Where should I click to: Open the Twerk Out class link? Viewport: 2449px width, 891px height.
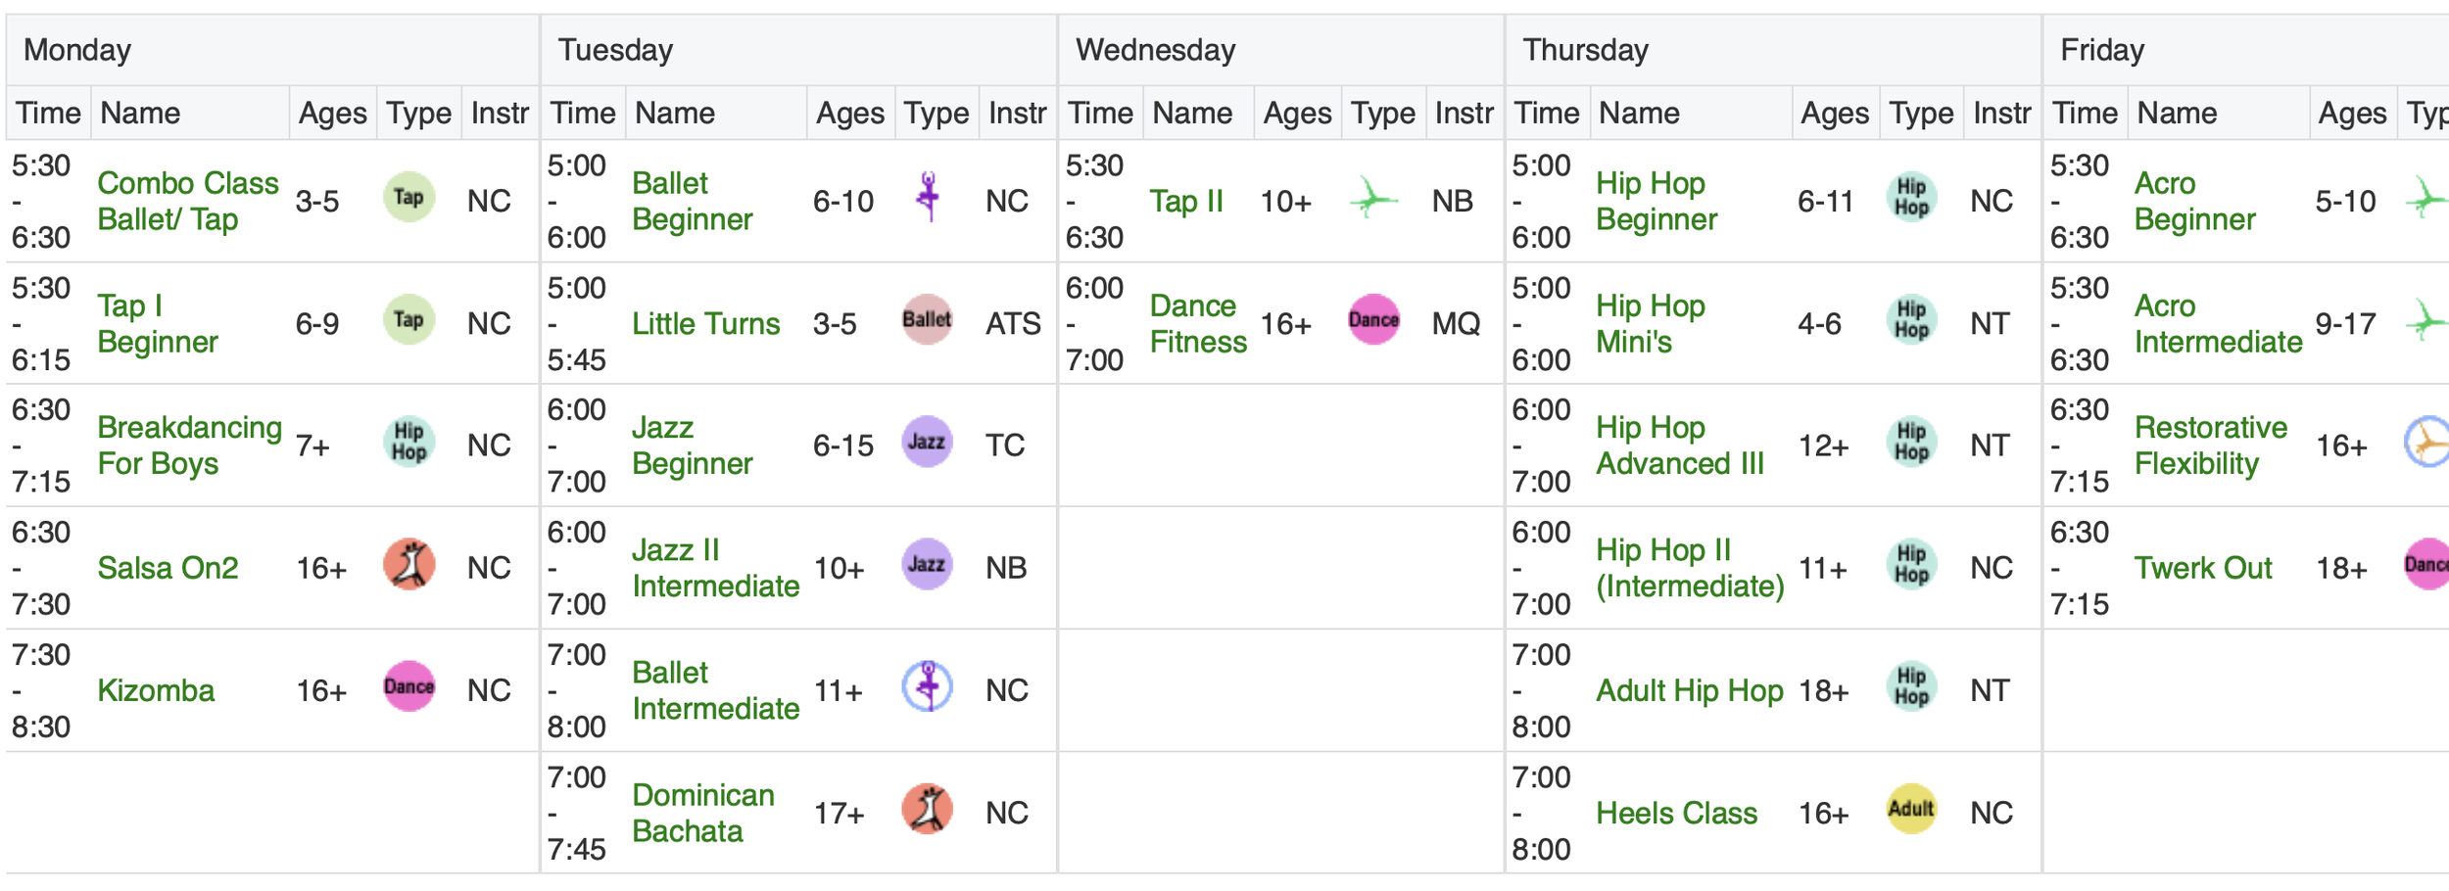point(2202,568)
